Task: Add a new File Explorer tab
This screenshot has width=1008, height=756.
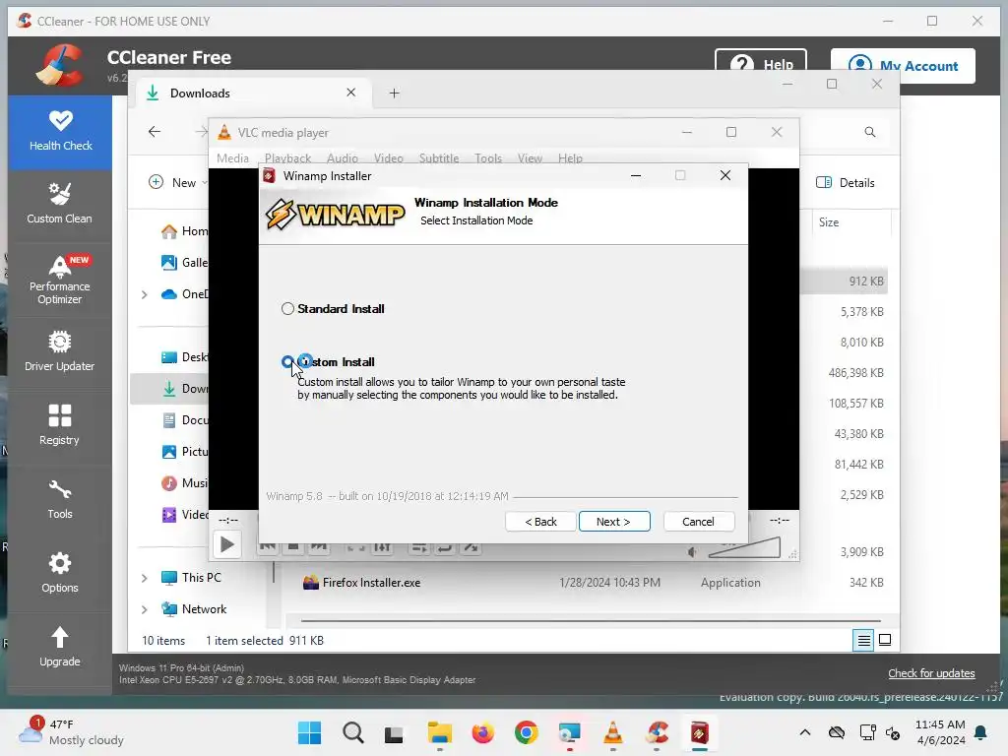Action: (394, 94)
